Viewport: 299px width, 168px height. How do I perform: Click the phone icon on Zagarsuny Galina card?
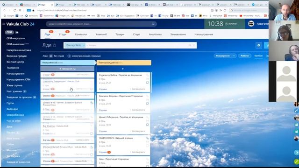(148, 75)
